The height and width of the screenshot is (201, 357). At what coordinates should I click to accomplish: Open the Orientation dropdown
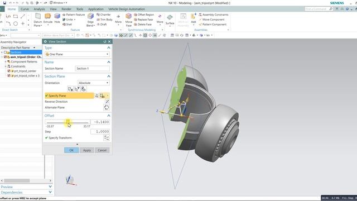pyautogui.click(x=94, y=83)
